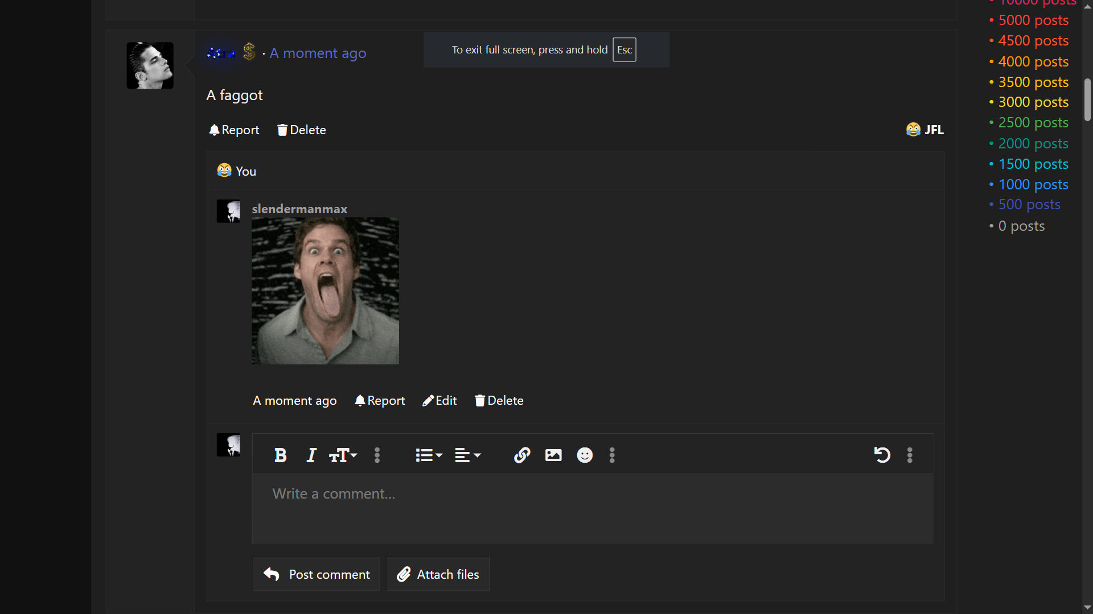Screen dimensions: 1093x614
Task: Insert a link with chain icon
Action: click(x=522, y=455)
